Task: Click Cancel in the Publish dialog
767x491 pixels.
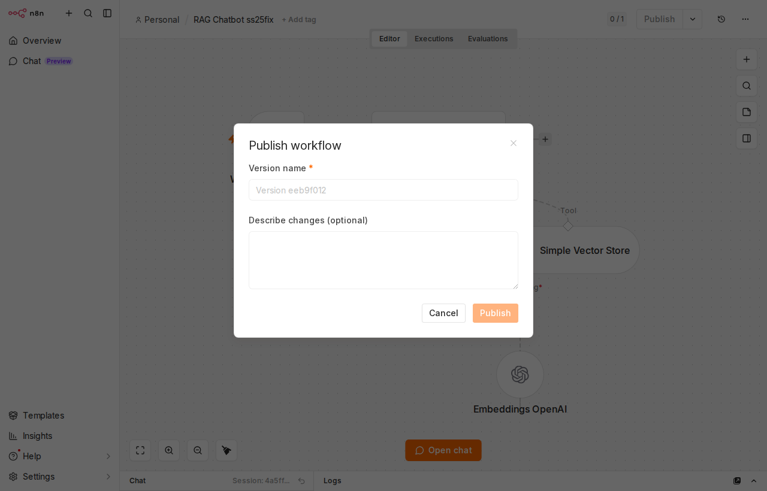Action: click(x=443, y=313)
